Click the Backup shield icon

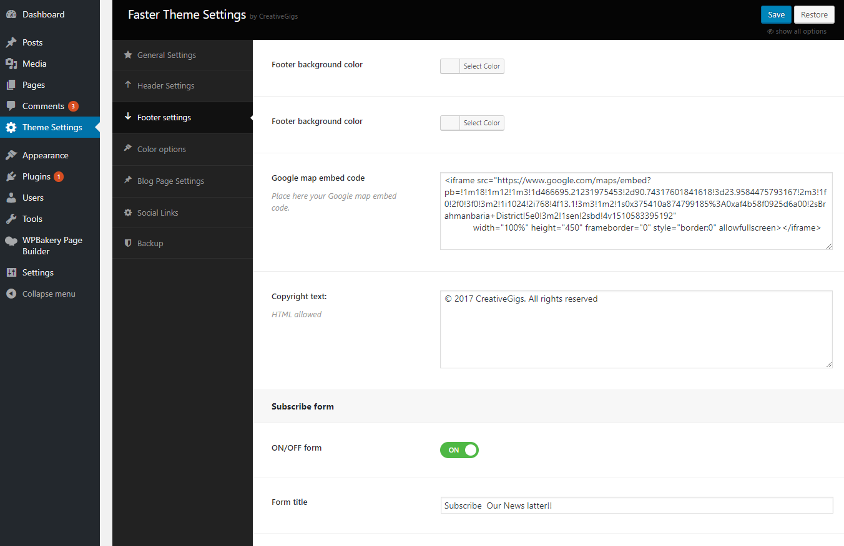[128, 243]
